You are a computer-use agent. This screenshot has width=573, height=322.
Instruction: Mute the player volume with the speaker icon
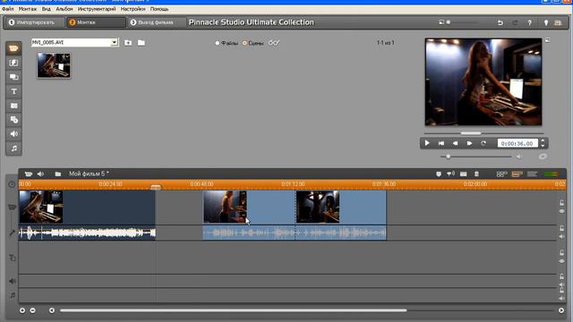tap(518, 157)
